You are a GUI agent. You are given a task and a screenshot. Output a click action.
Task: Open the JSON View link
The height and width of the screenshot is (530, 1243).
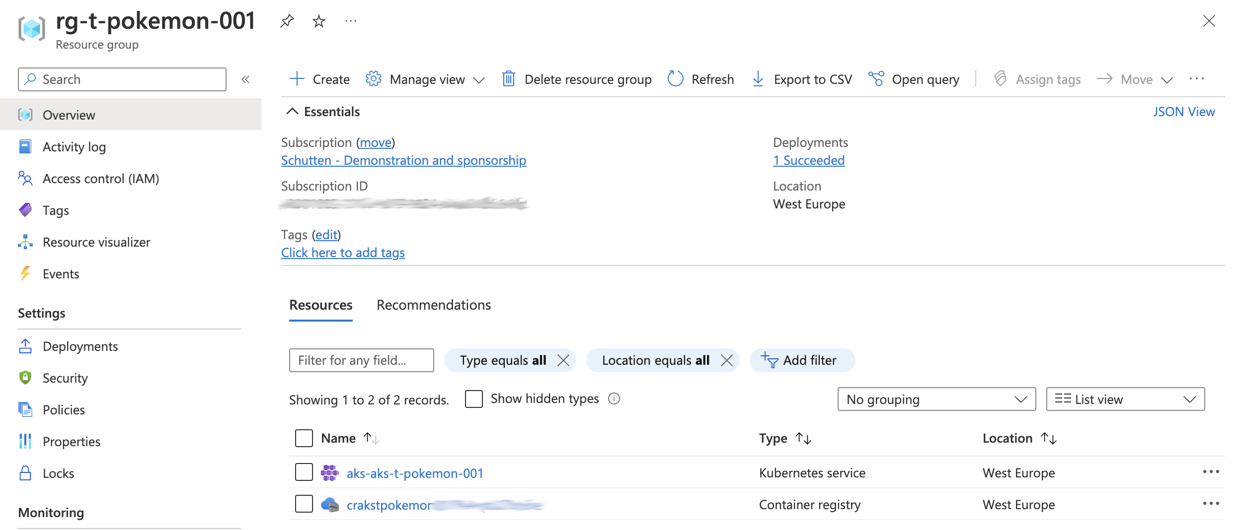click(x=1183, y=112)
